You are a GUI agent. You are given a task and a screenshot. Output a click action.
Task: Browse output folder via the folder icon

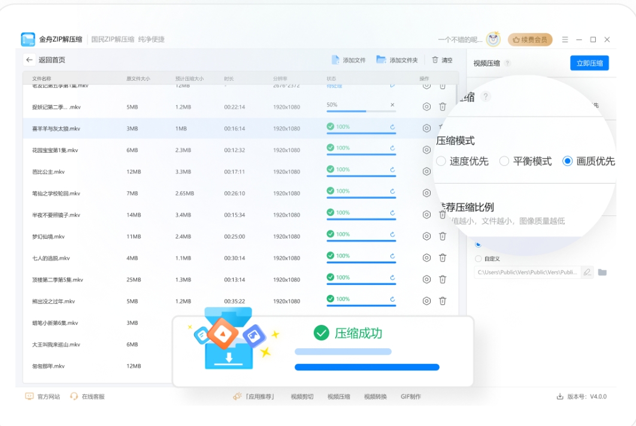coord(602,272)
